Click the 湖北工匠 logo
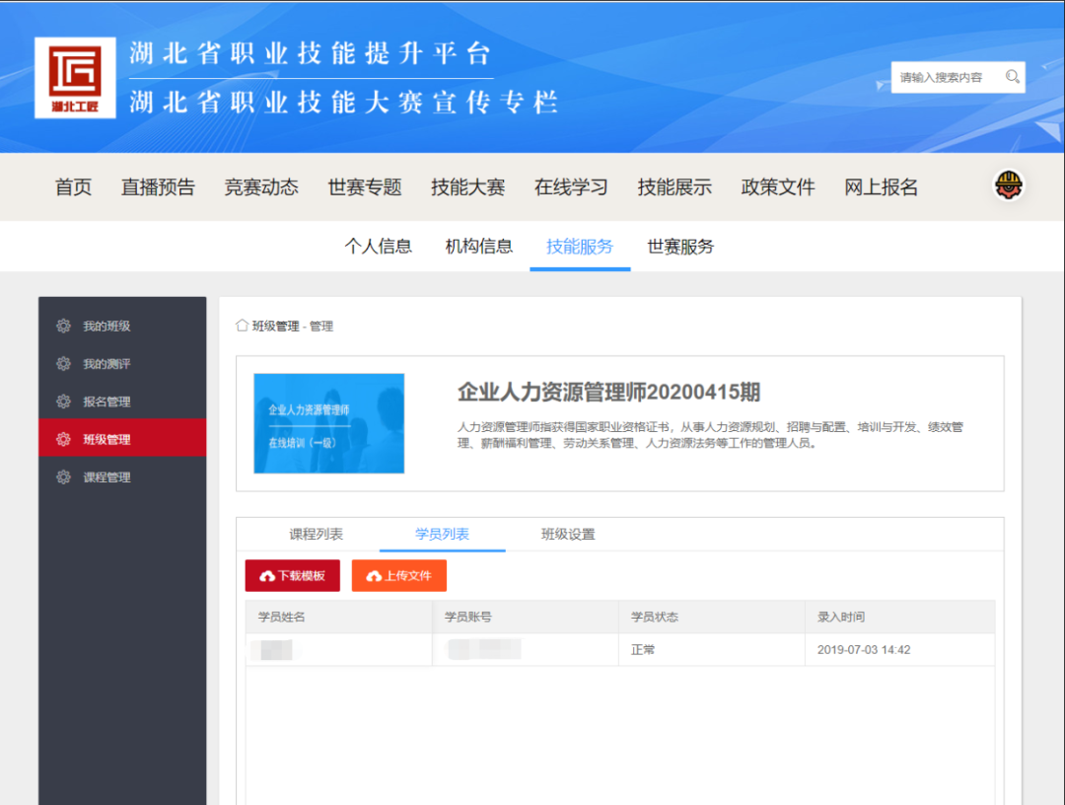Image resolution: width=1065 pixels, height=805 pixels. point(75,78)
